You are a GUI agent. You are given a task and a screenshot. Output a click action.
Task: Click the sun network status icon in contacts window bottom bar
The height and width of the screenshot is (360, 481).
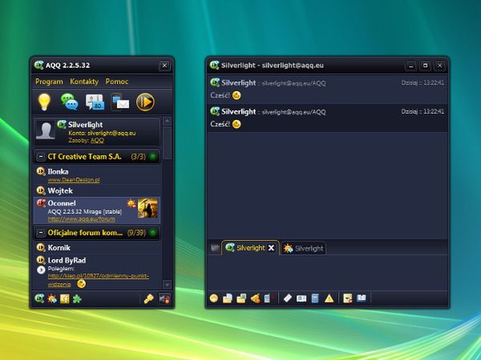[52, 298]
